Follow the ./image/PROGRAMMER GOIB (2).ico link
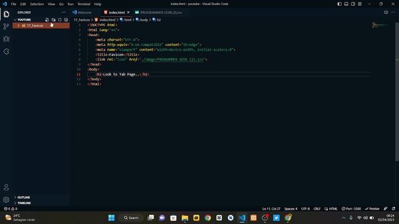Viewport: 399px width, 224px height. 173,59
